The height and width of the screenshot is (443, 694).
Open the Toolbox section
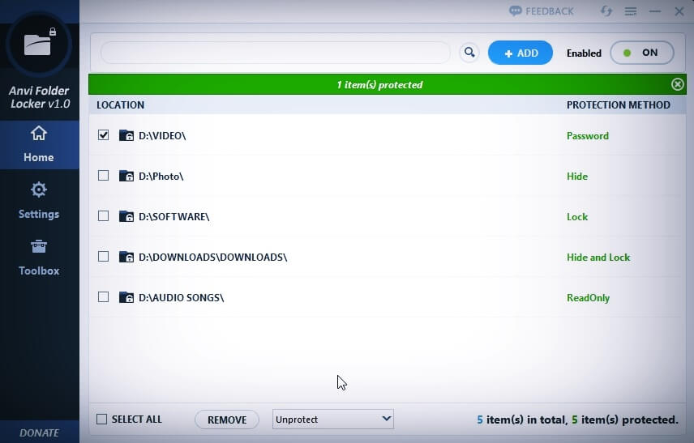coord(39,258)
